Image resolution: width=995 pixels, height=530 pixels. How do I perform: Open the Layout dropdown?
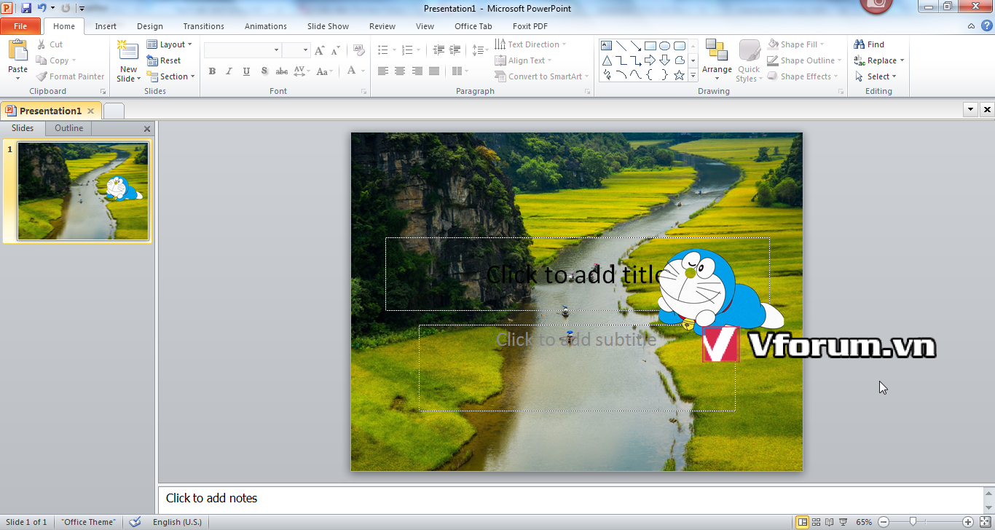coord(170,44)
